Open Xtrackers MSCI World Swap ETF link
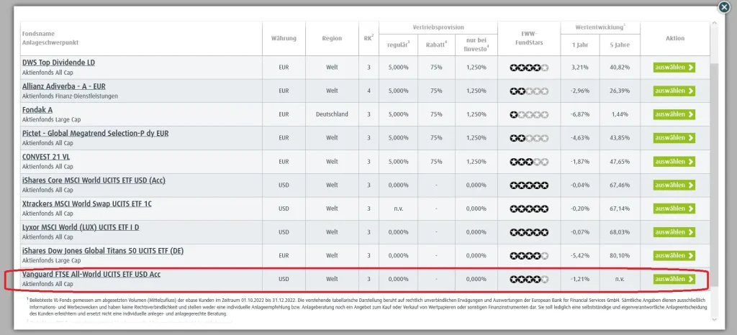Image resolution: width=737 pixels, height=335 pixels. tap(87, 203)
